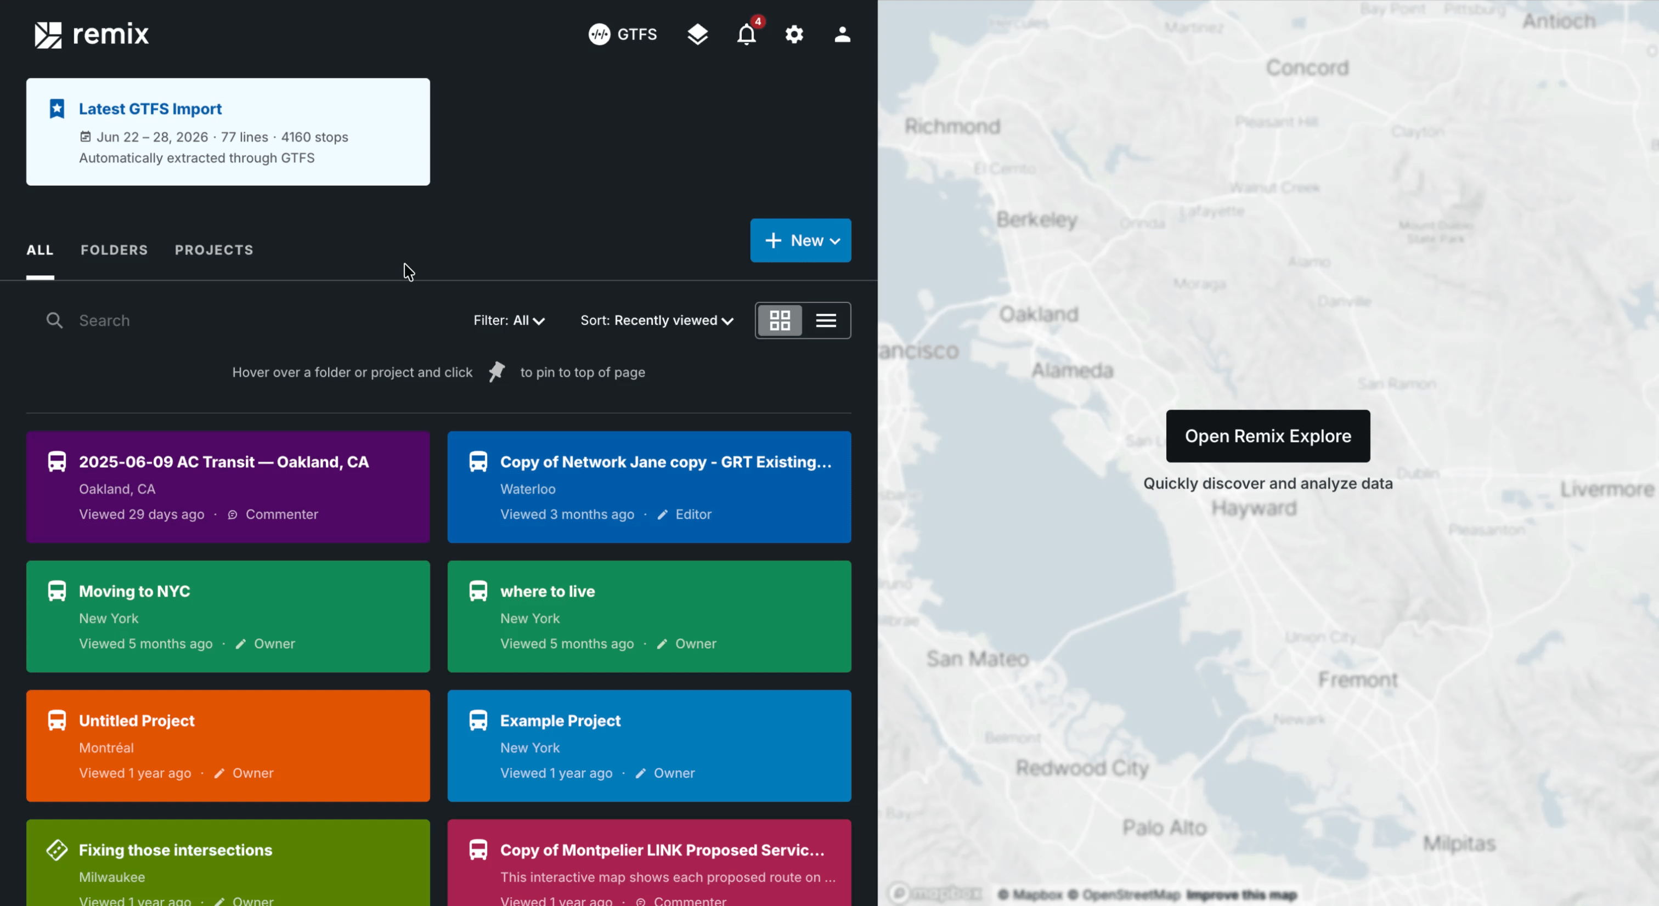Open the New dropdown button
The height and width of the screenshot is (906, 1659).
coord(800,240)
